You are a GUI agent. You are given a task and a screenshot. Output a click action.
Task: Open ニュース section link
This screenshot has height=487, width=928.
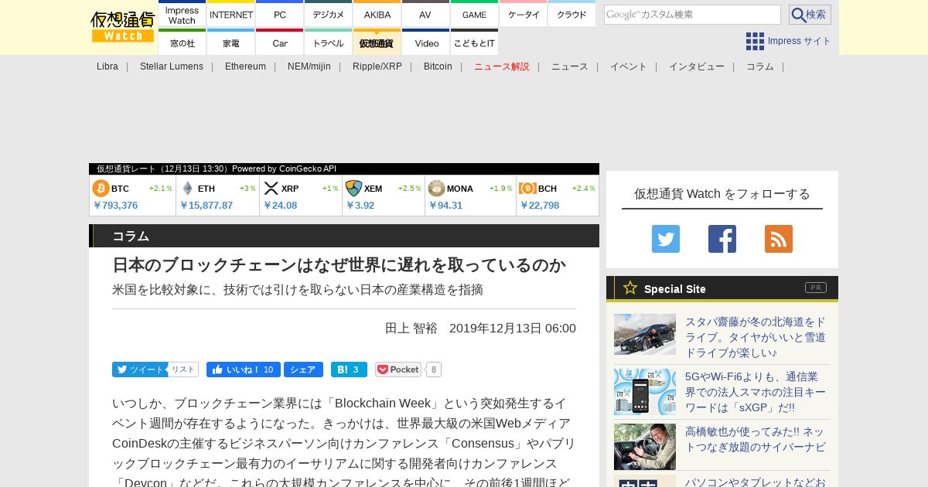[x=570, y=66]
